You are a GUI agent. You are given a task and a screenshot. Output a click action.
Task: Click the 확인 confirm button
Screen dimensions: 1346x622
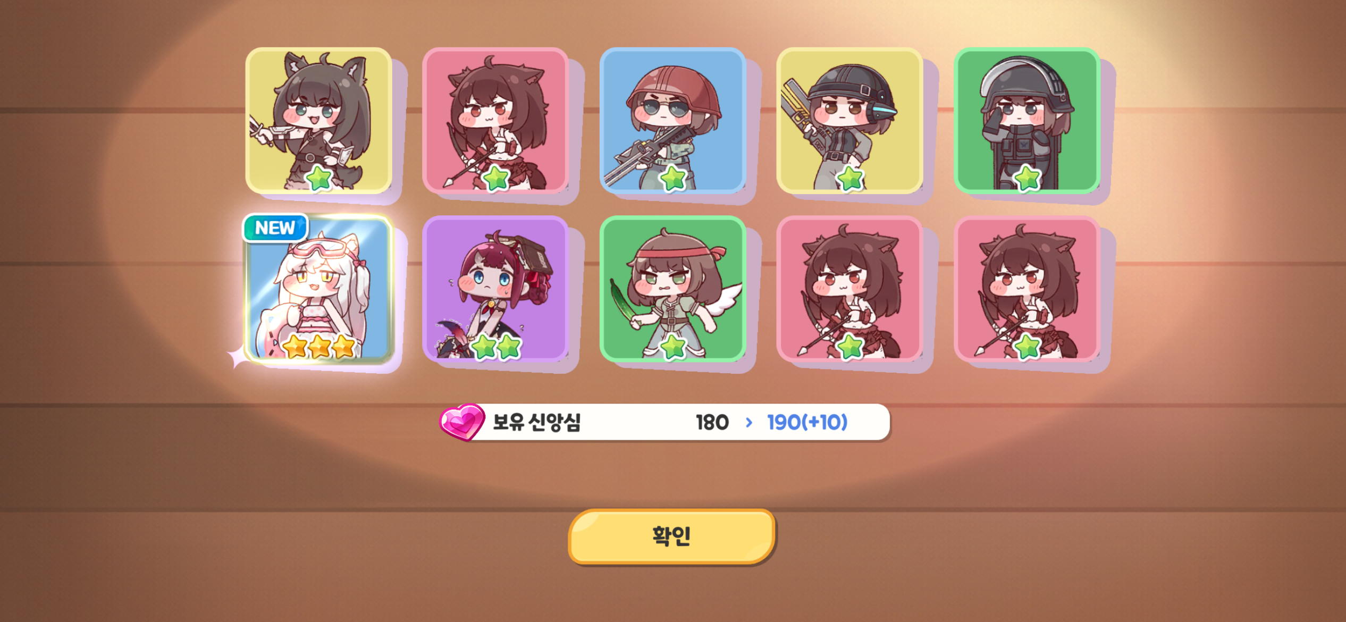(x=671, y=536)
